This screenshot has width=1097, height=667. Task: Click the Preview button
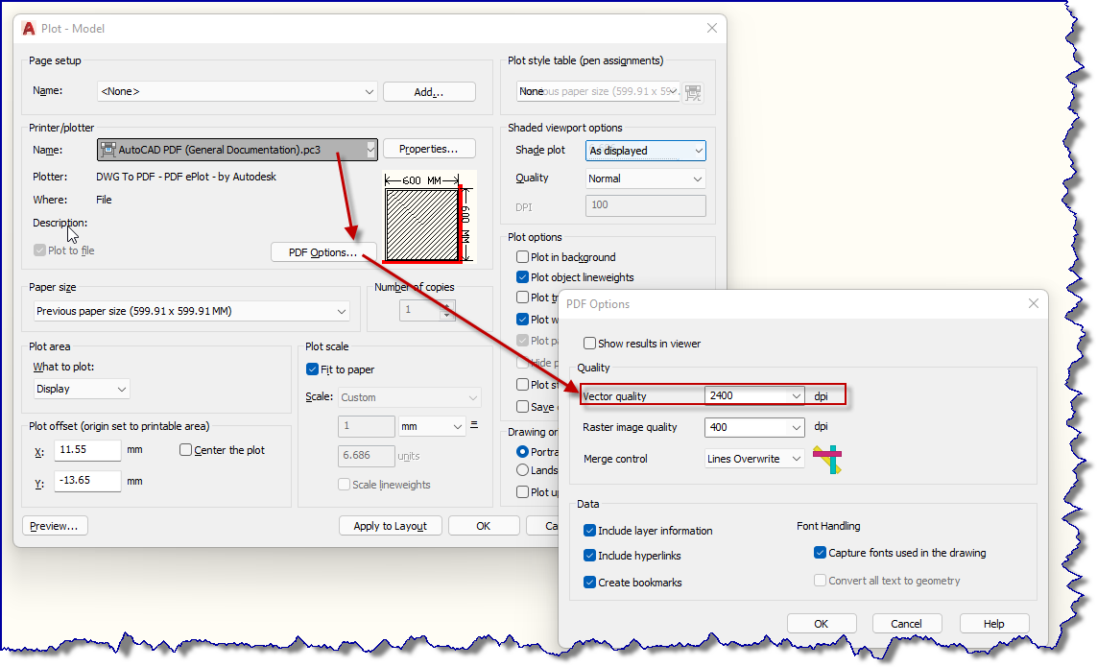point(55,525)
